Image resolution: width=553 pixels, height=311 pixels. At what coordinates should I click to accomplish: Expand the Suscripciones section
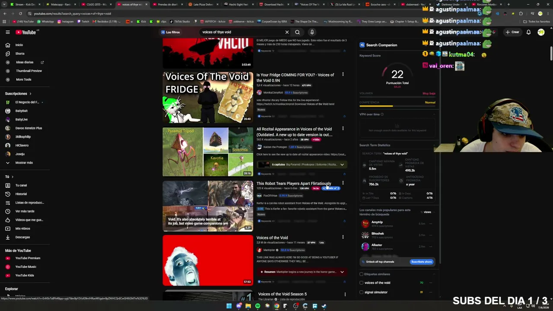[x=18, y=93]
